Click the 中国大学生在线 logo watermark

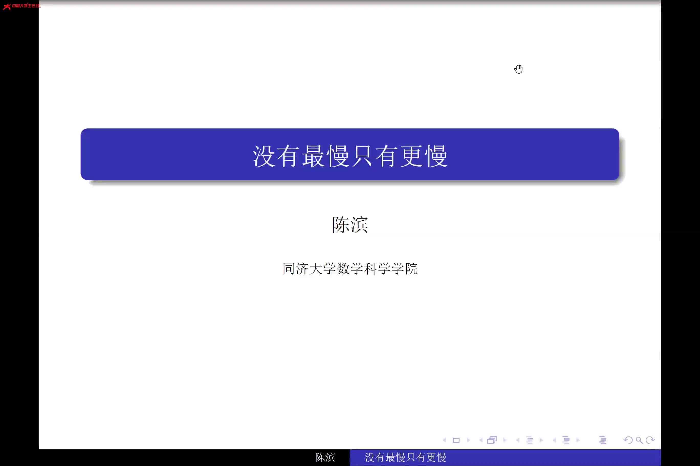tap(21, 6)
